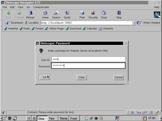This screenshot has height=121, width=162.
Task: Open the Radio personal toolbar link
Action: [x=25, y=28]
